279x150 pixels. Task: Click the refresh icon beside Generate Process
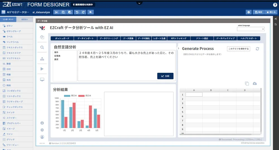[257, 49]
